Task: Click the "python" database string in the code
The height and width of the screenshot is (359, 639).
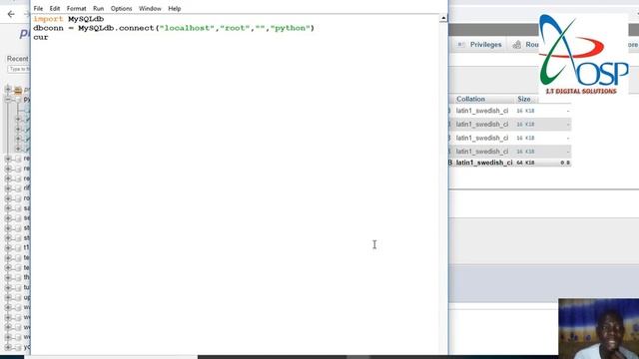Action: (x=291, y=28)
